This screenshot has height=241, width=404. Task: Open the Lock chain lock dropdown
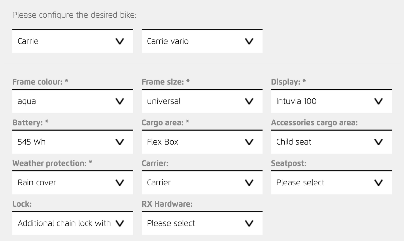tap(72, 223)
